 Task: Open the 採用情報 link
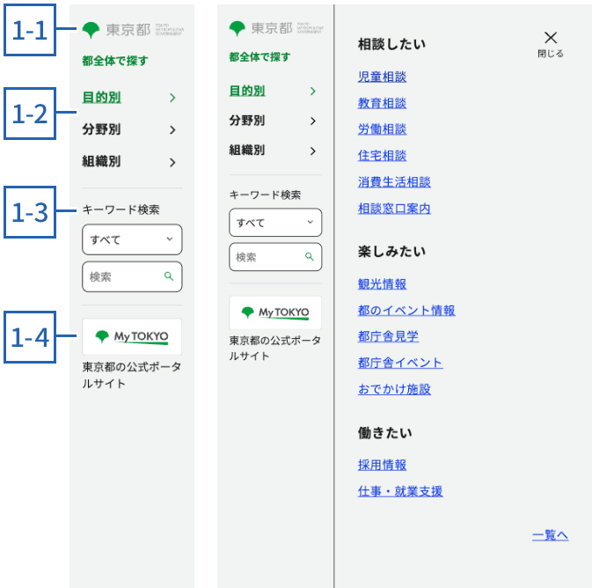coord(382,465)
